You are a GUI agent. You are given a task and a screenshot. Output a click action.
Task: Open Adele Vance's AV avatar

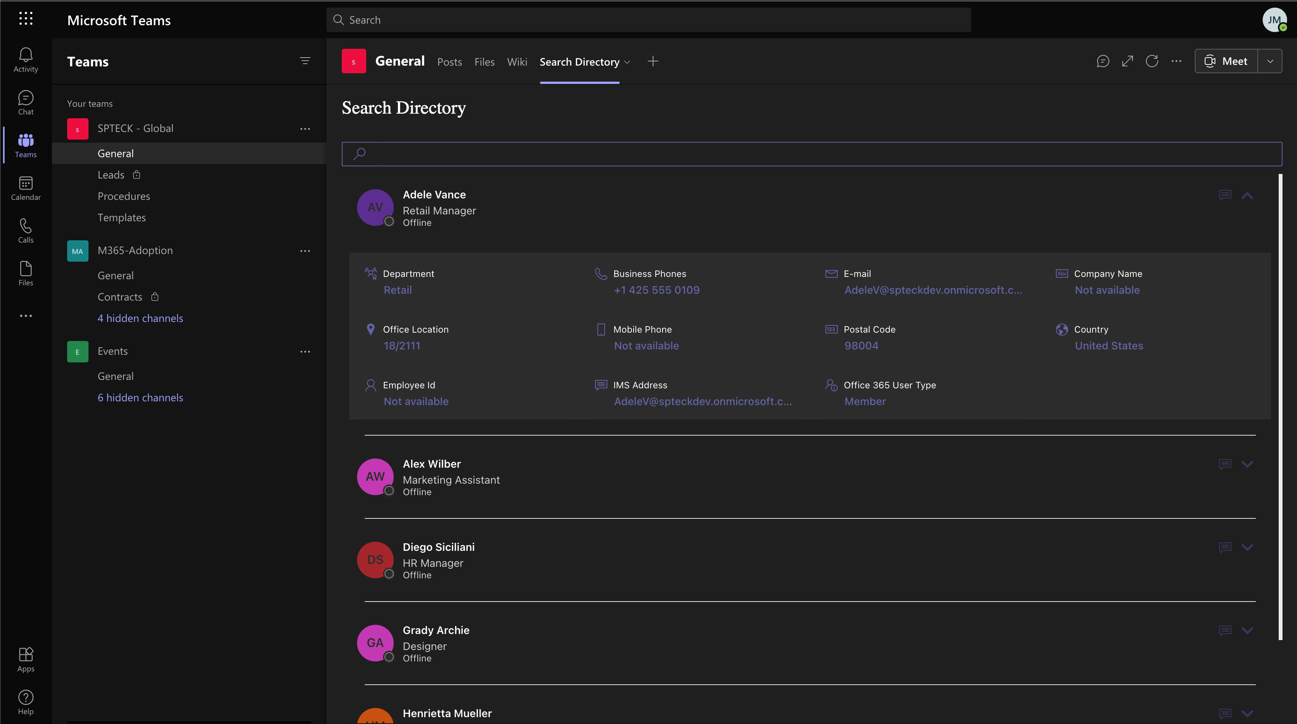[x=375, y=208]
